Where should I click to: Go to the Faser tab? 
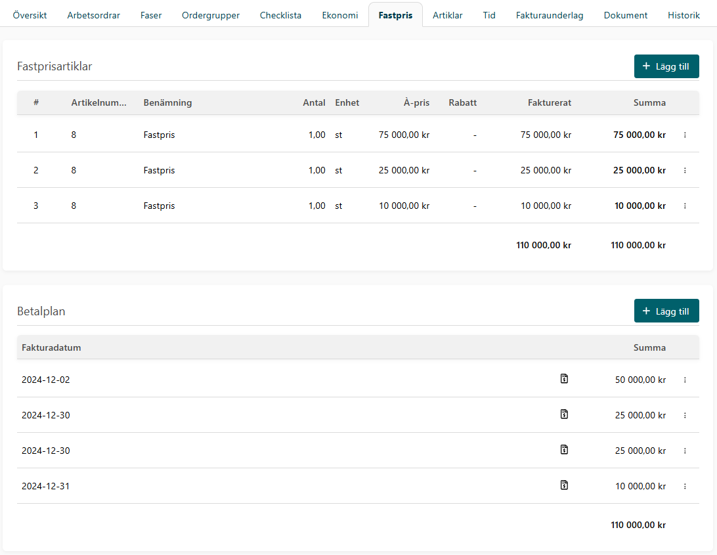click(x=151, y=15)
